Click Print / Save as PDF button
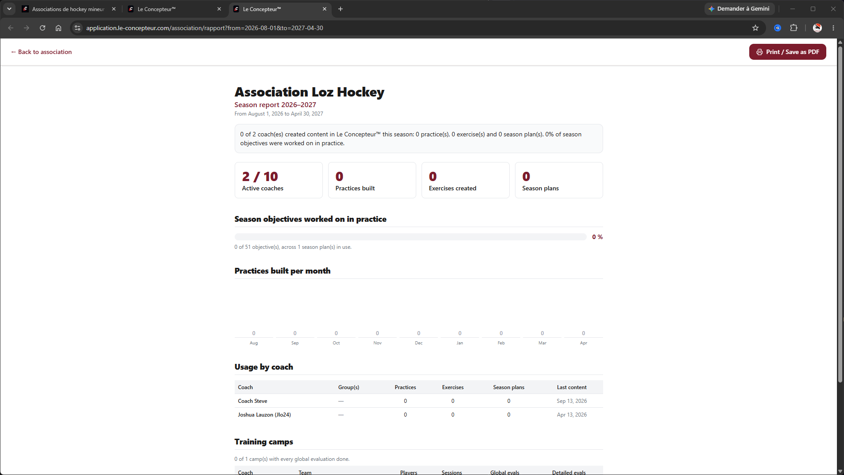 pyautogui.click(x=787, y=52)
